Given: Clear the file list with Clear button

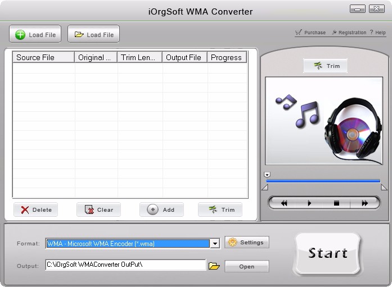Looking at the screenshot, I should [99, 209].
